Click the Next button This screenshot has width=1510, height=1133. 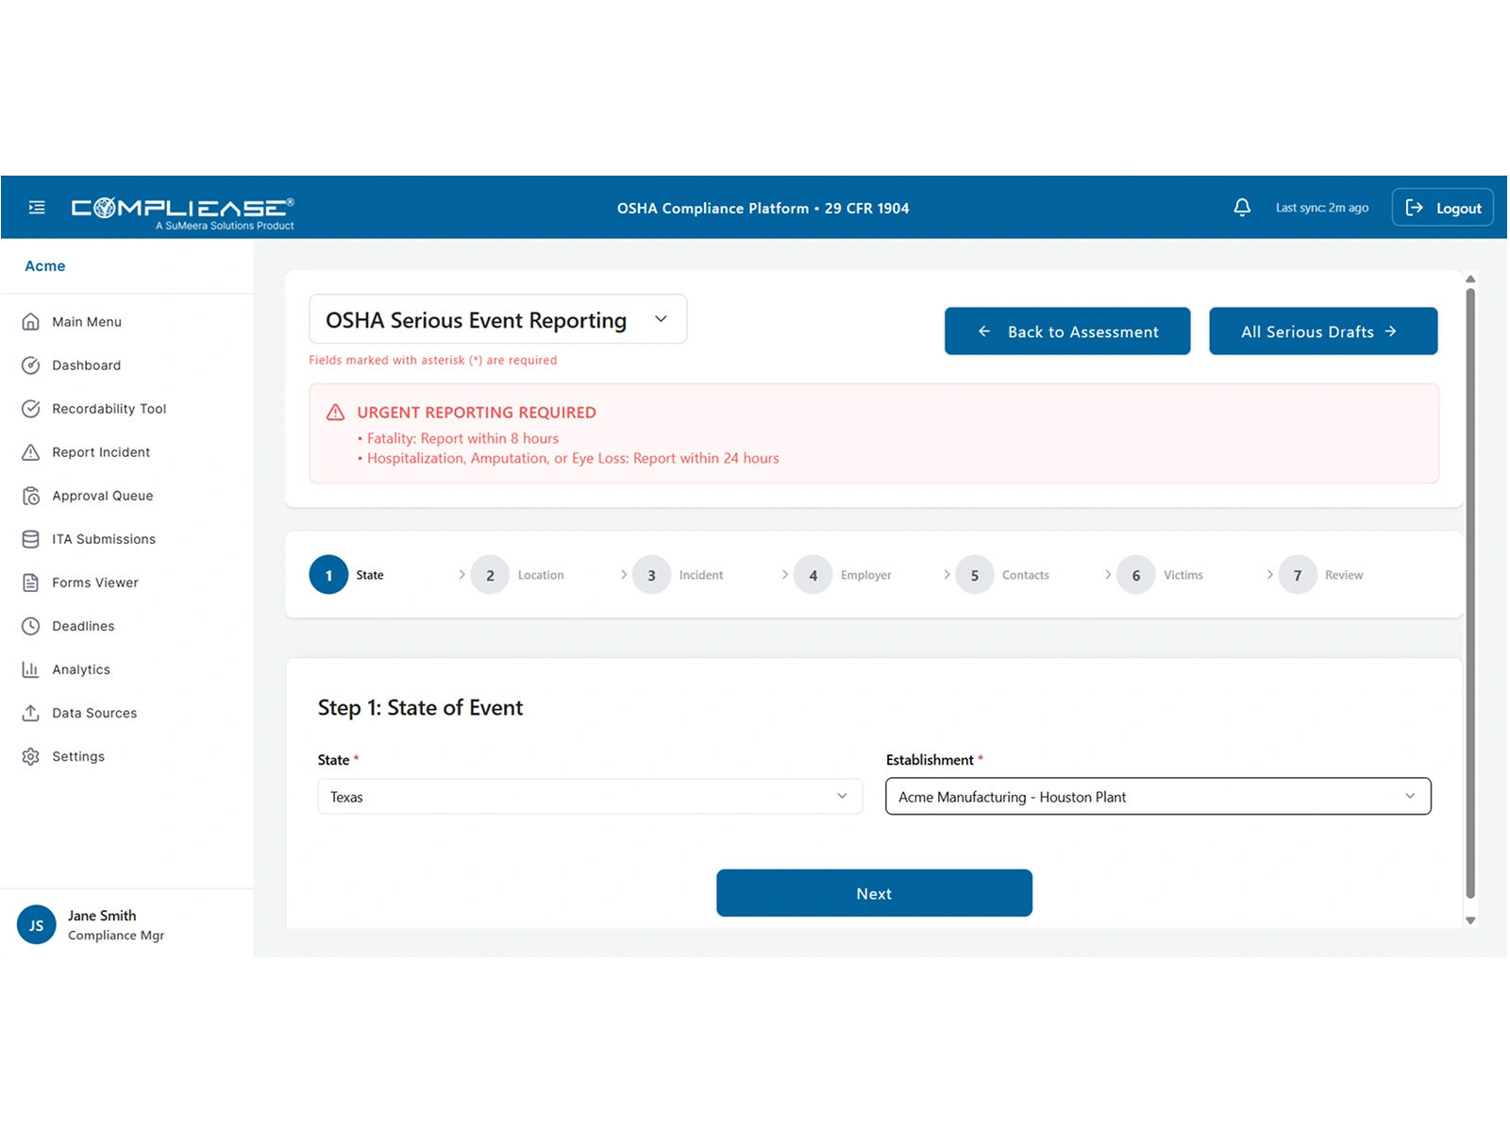tap(874, 892)
